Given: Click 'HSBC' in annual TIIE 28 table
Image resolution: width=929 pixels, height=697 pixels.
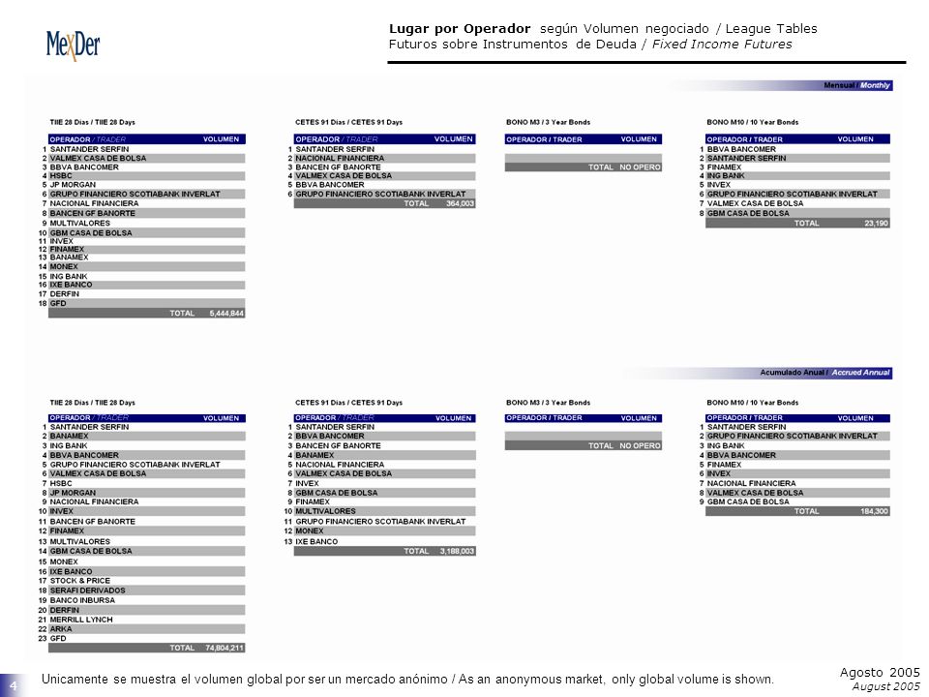Looking at the screenshot, I should 61,484.
